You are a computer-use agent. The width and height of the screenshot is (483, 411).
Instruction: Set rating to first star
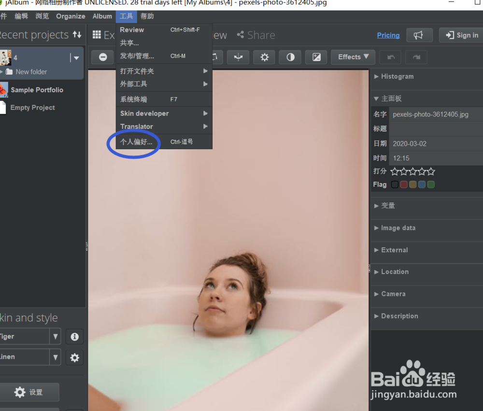pyautogui.click(x=395, y=171)
